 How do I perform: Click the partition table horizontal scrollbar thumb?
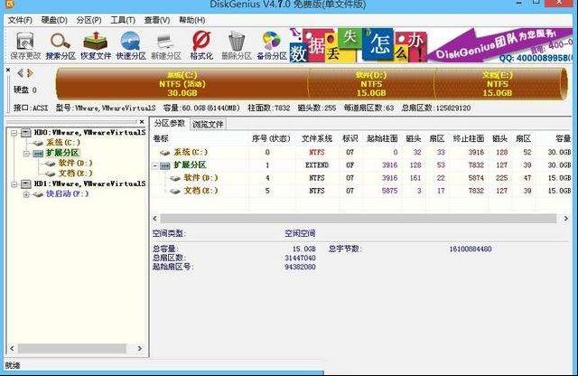click(358, 219)
